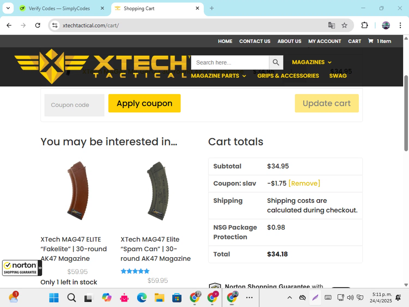Viewport: 409px width, 307px height.
Task: Open Windows taskbar search
Action: coord(71,298)
